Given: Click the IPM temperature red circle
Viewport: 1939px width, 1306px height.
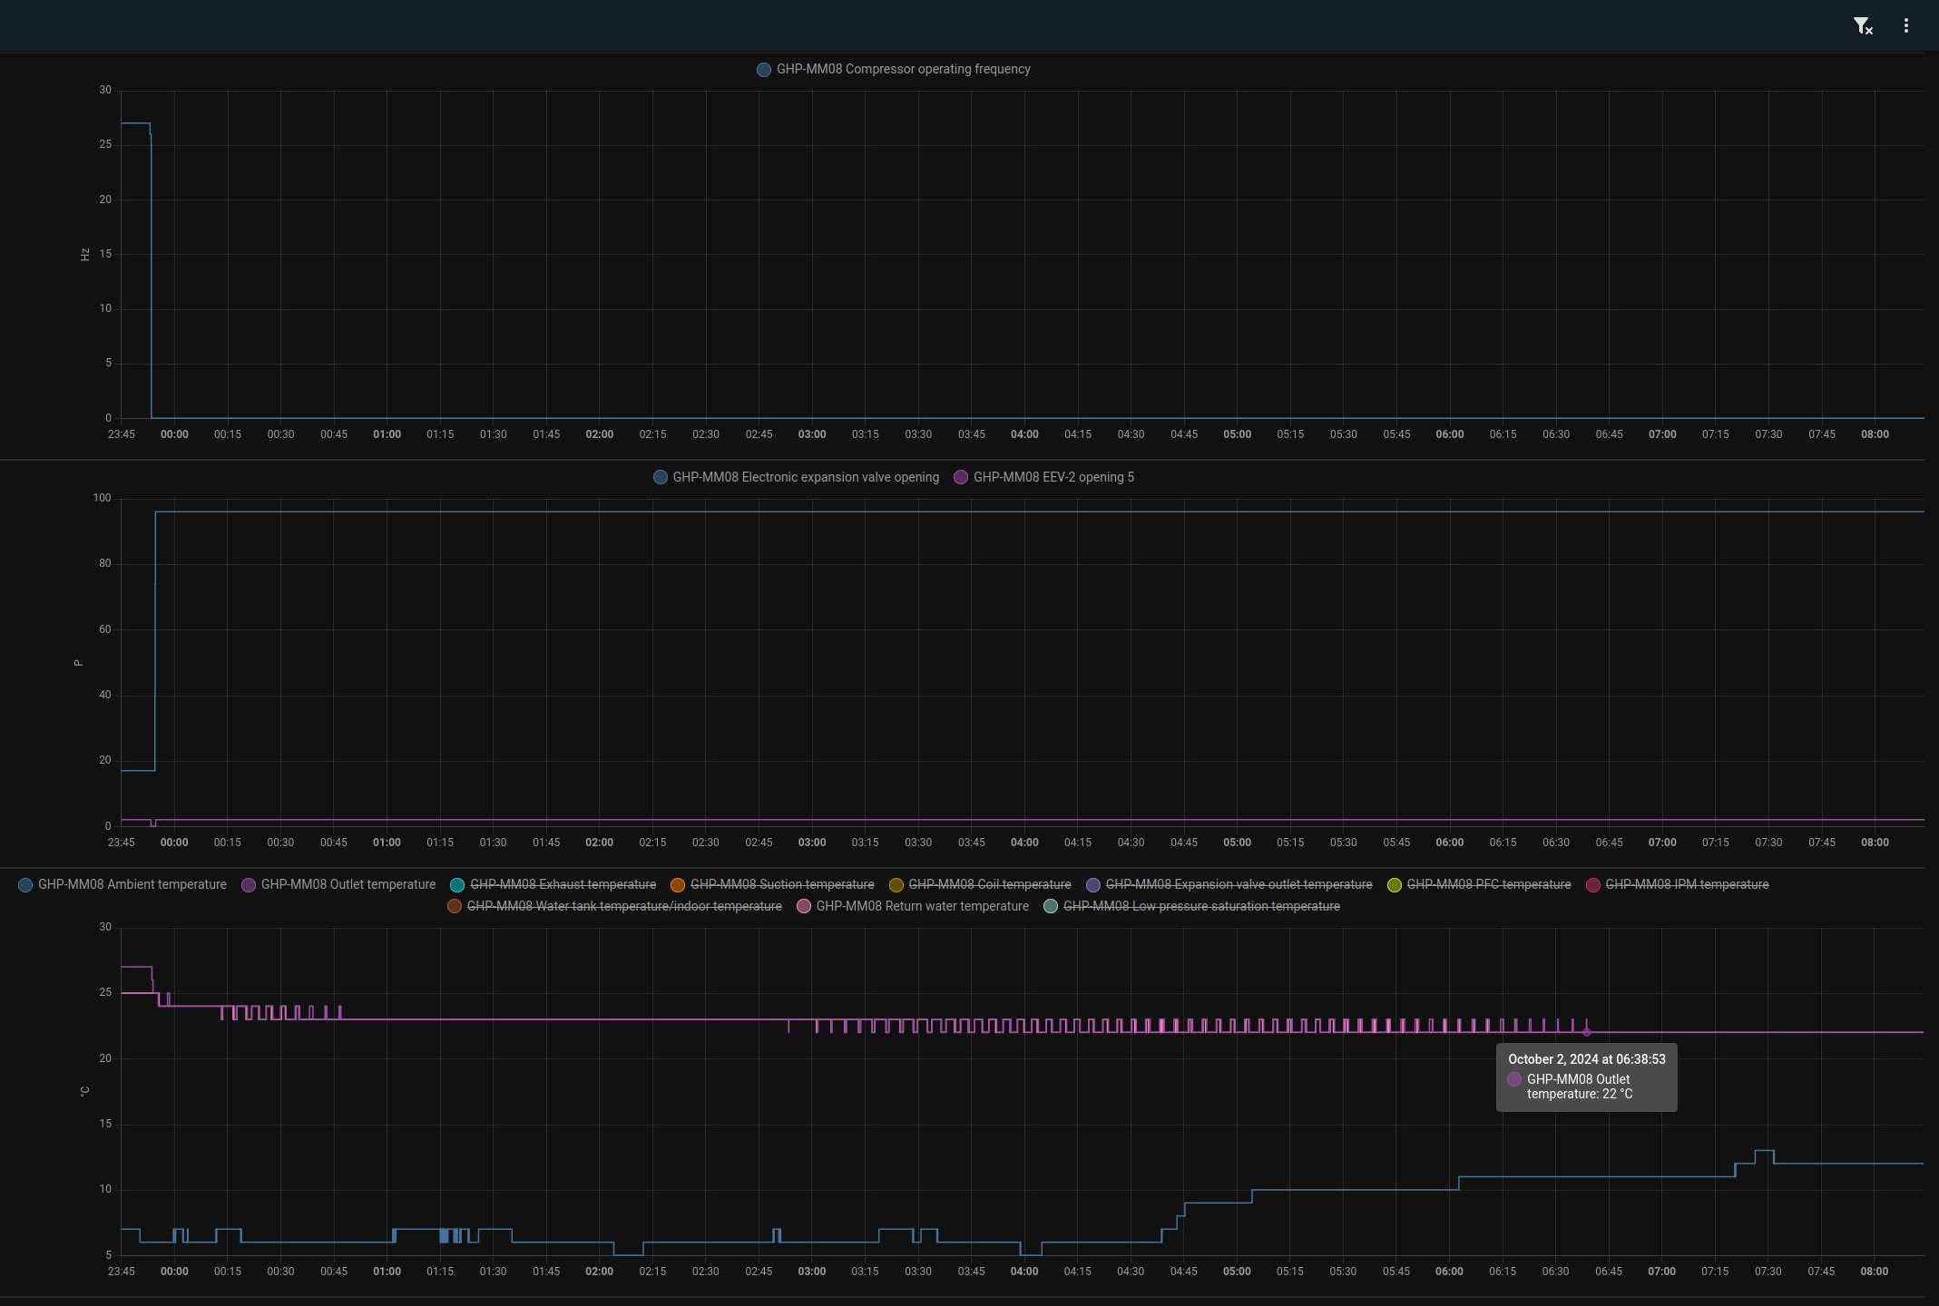Looking at the screenshot, I should [x=1593, y=885].
